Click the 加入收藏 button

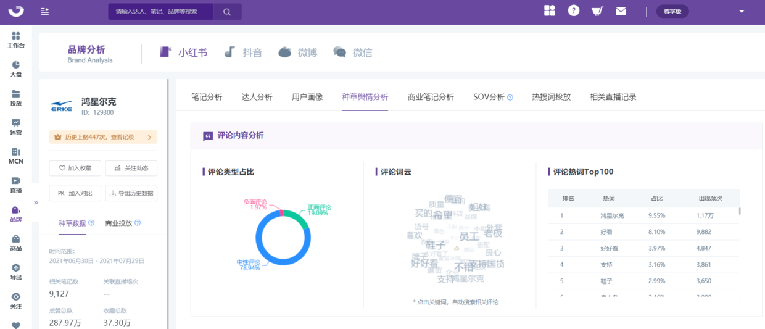click(x=75, y=168)
